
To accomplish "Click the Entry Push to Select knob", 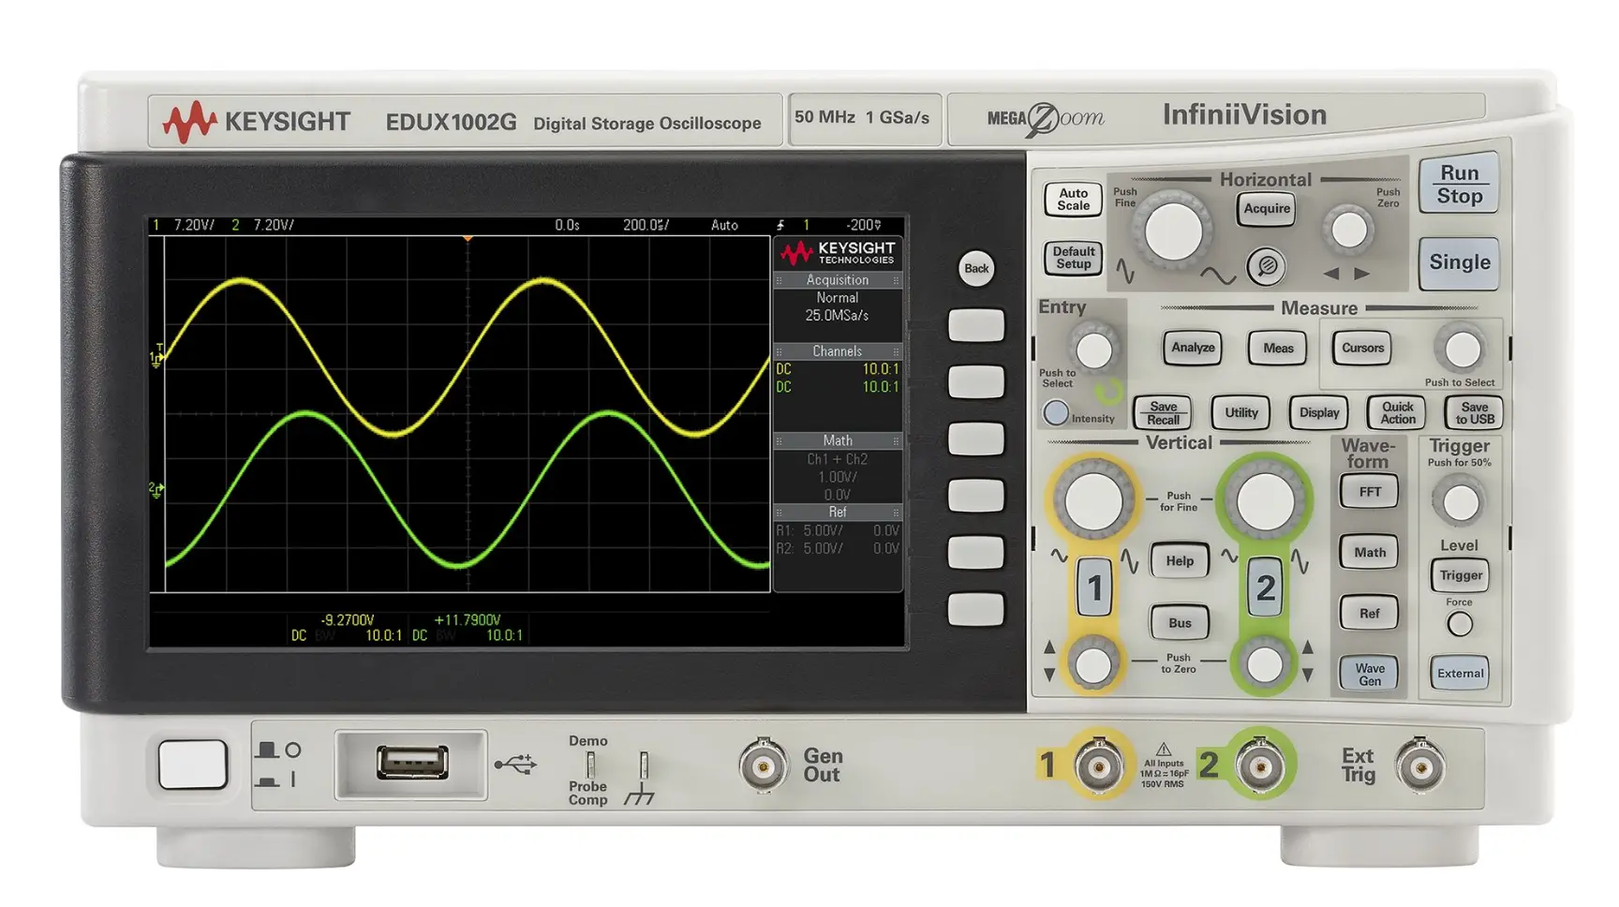I will 1093,350.
